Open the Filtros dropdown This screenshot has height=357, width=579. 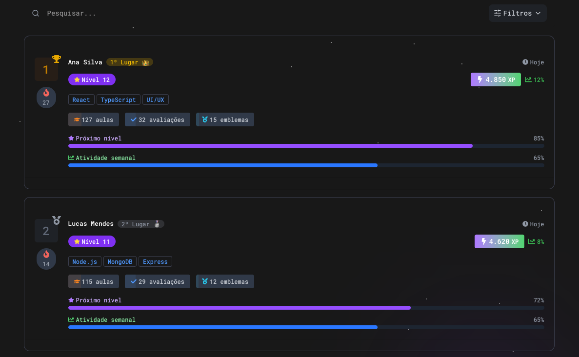pos(518,13)
